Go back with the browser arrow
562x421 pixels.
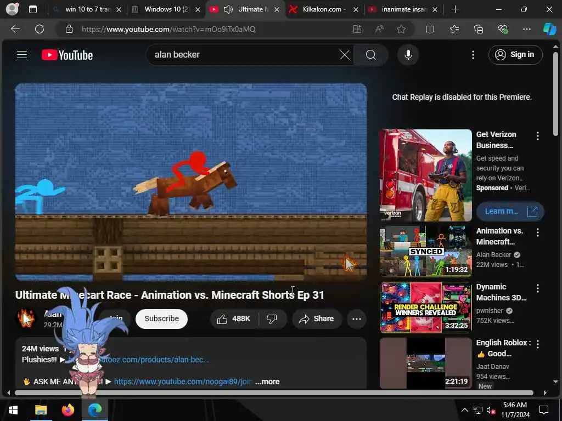coord(15,29)
